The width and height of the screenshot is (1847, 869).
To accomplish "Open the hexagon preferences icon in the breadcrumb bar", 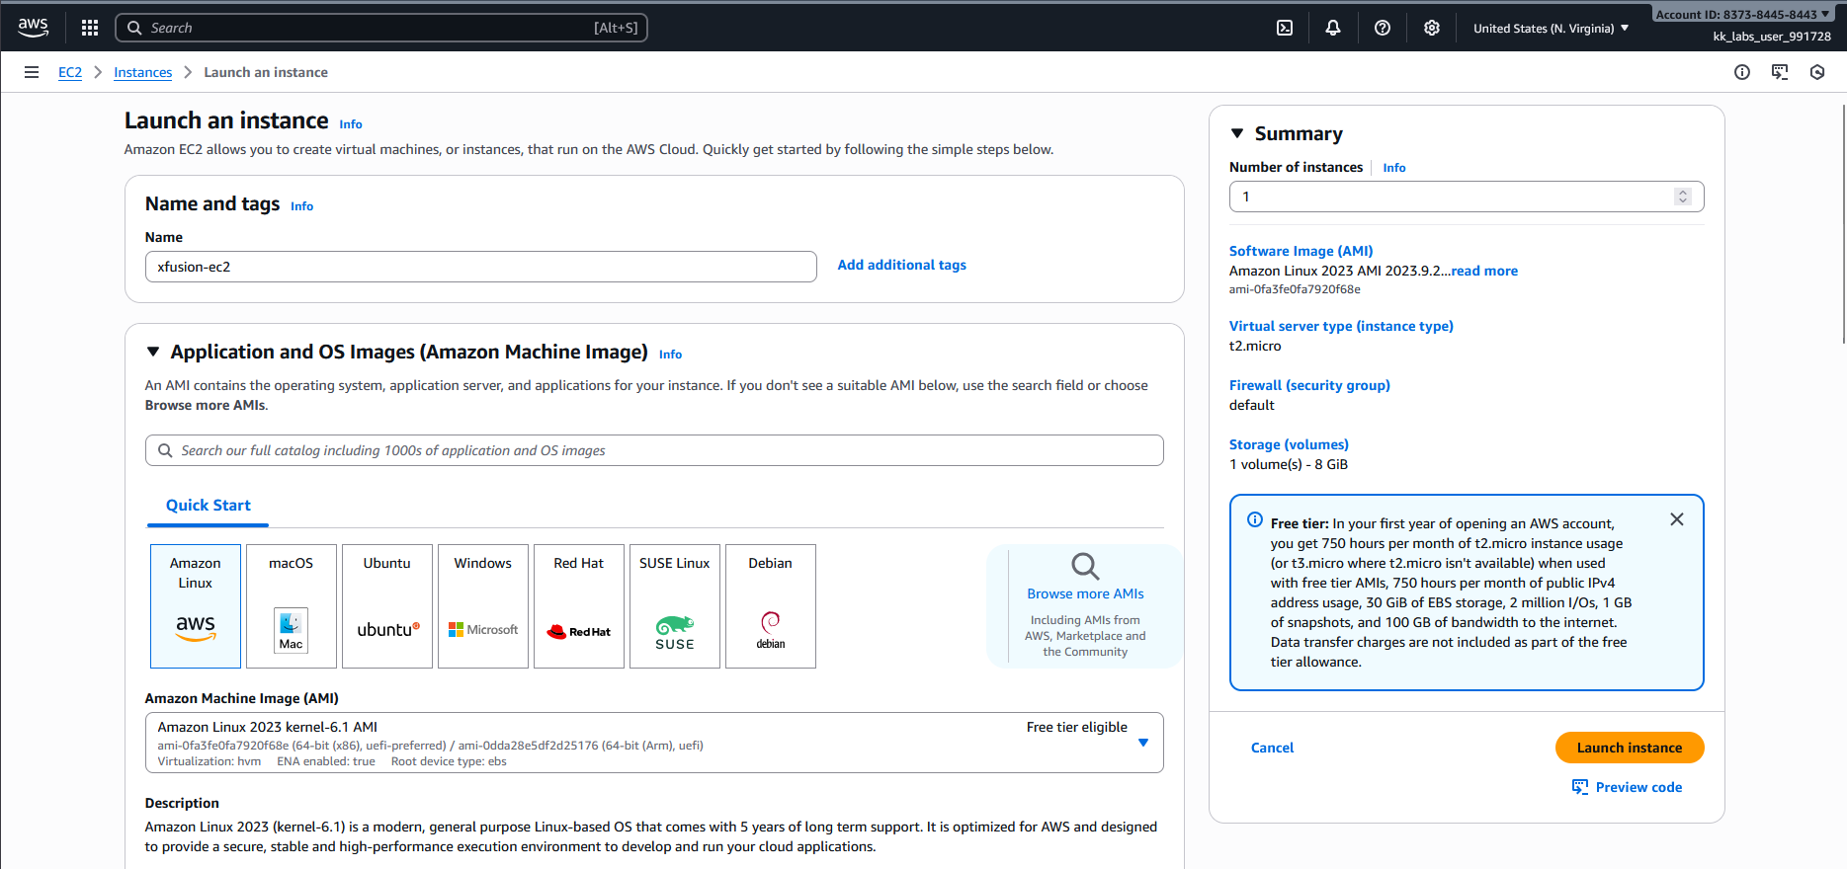I will [1817, 72].
